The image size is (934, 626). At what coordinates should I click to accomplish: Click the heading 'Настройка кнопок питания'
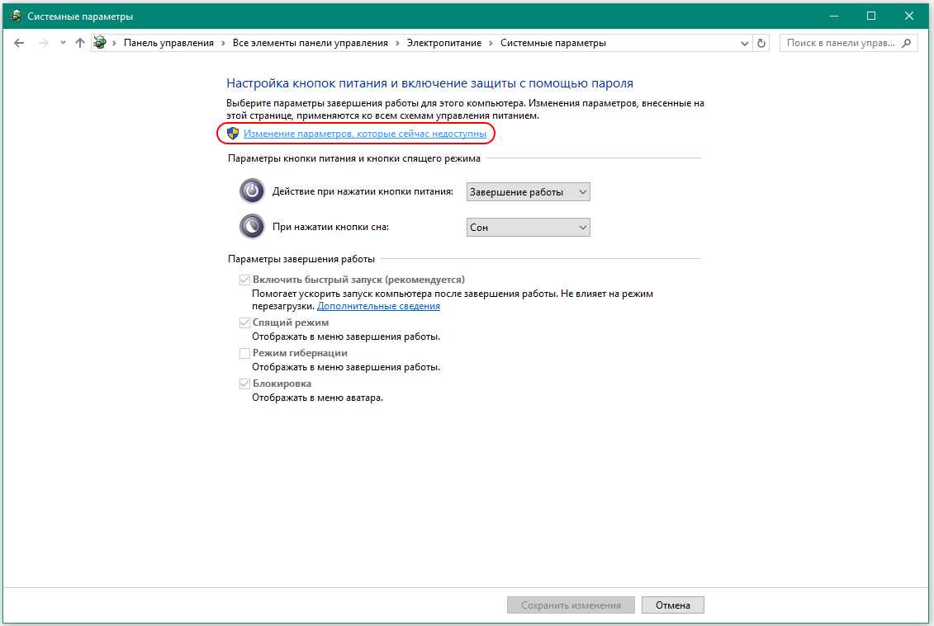coord(429,83)
